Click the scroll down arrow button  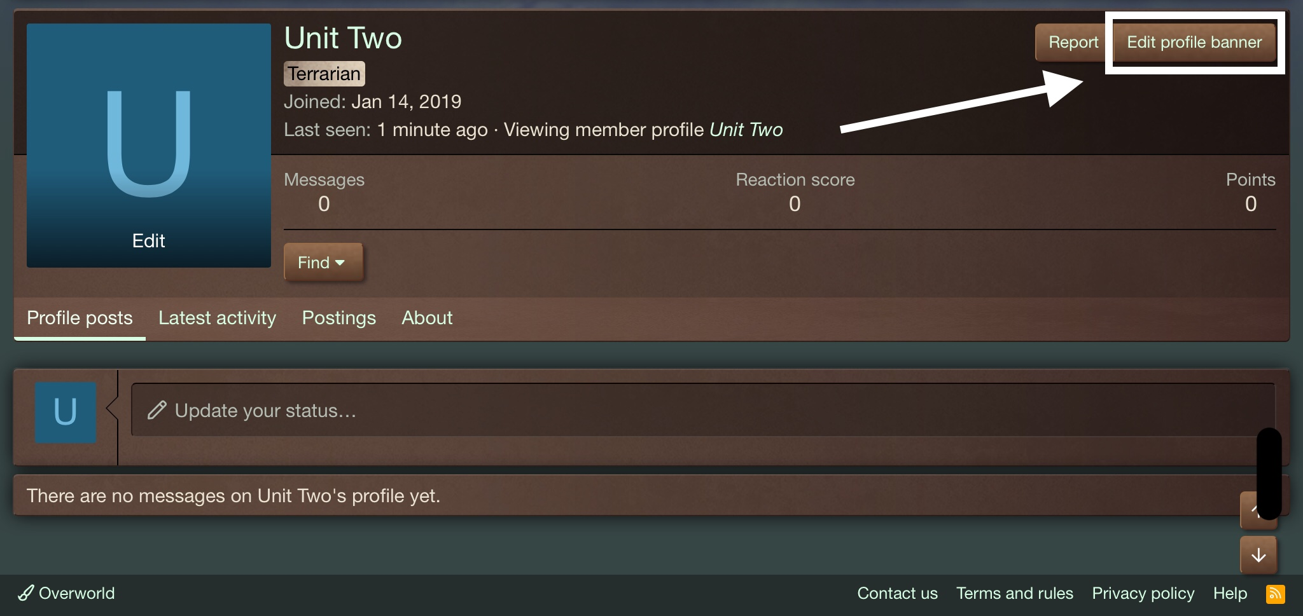(1258, 555)
